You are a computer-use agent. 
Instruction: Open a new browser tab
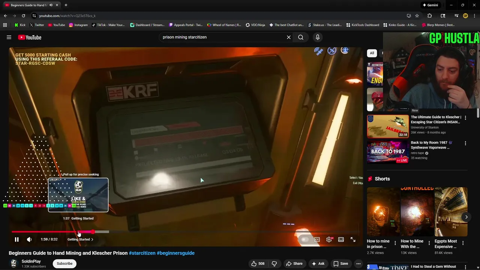coord(66,5)
